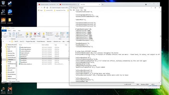Open new Chrome tab with plus button
Viewport: 169px width, 95px height.
[x=103, y=4]
